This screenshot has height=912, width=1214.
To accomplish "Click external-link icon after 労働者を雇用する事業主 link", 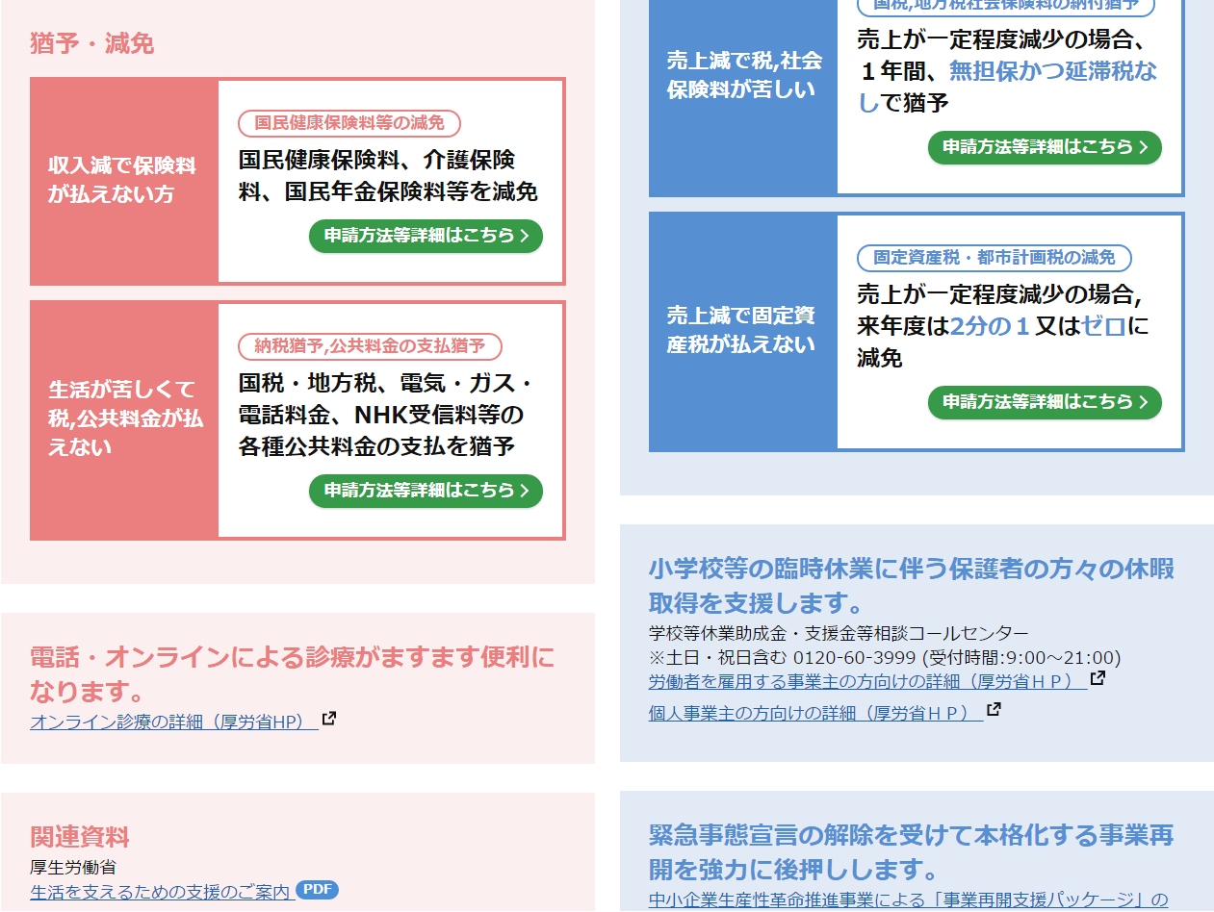I will click(x=1098, y=678).
